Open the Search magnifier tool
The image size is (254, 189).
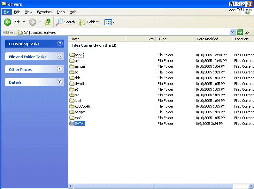point(59,22)
